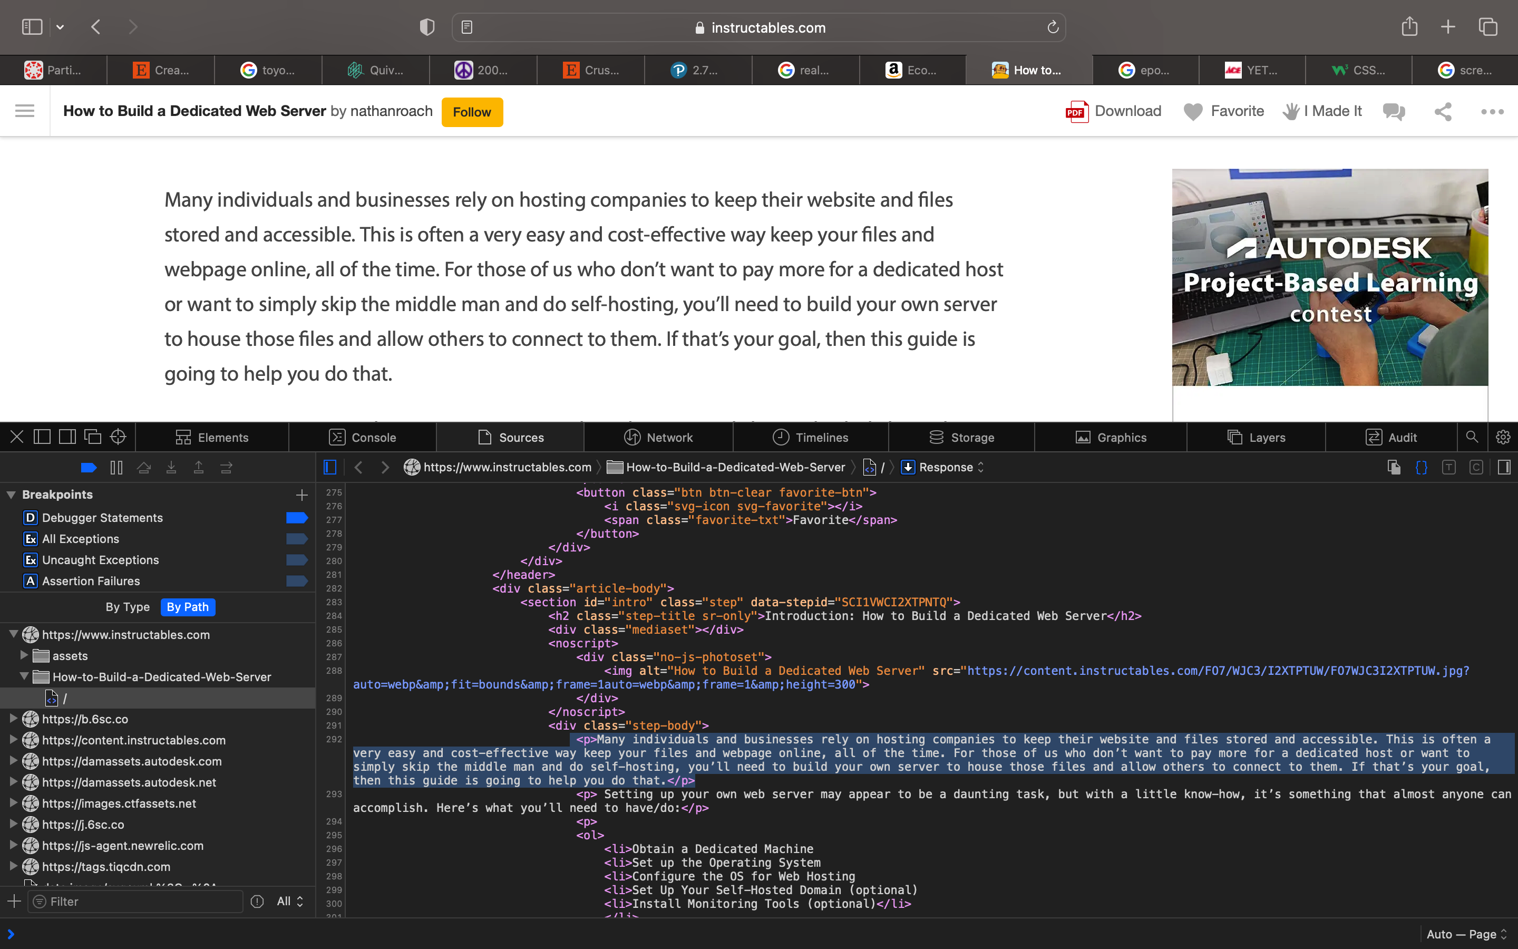Screen dimensions: 1518x949
Task: Toggle the All Exceptions breakpoint
Action: point(296,539)
